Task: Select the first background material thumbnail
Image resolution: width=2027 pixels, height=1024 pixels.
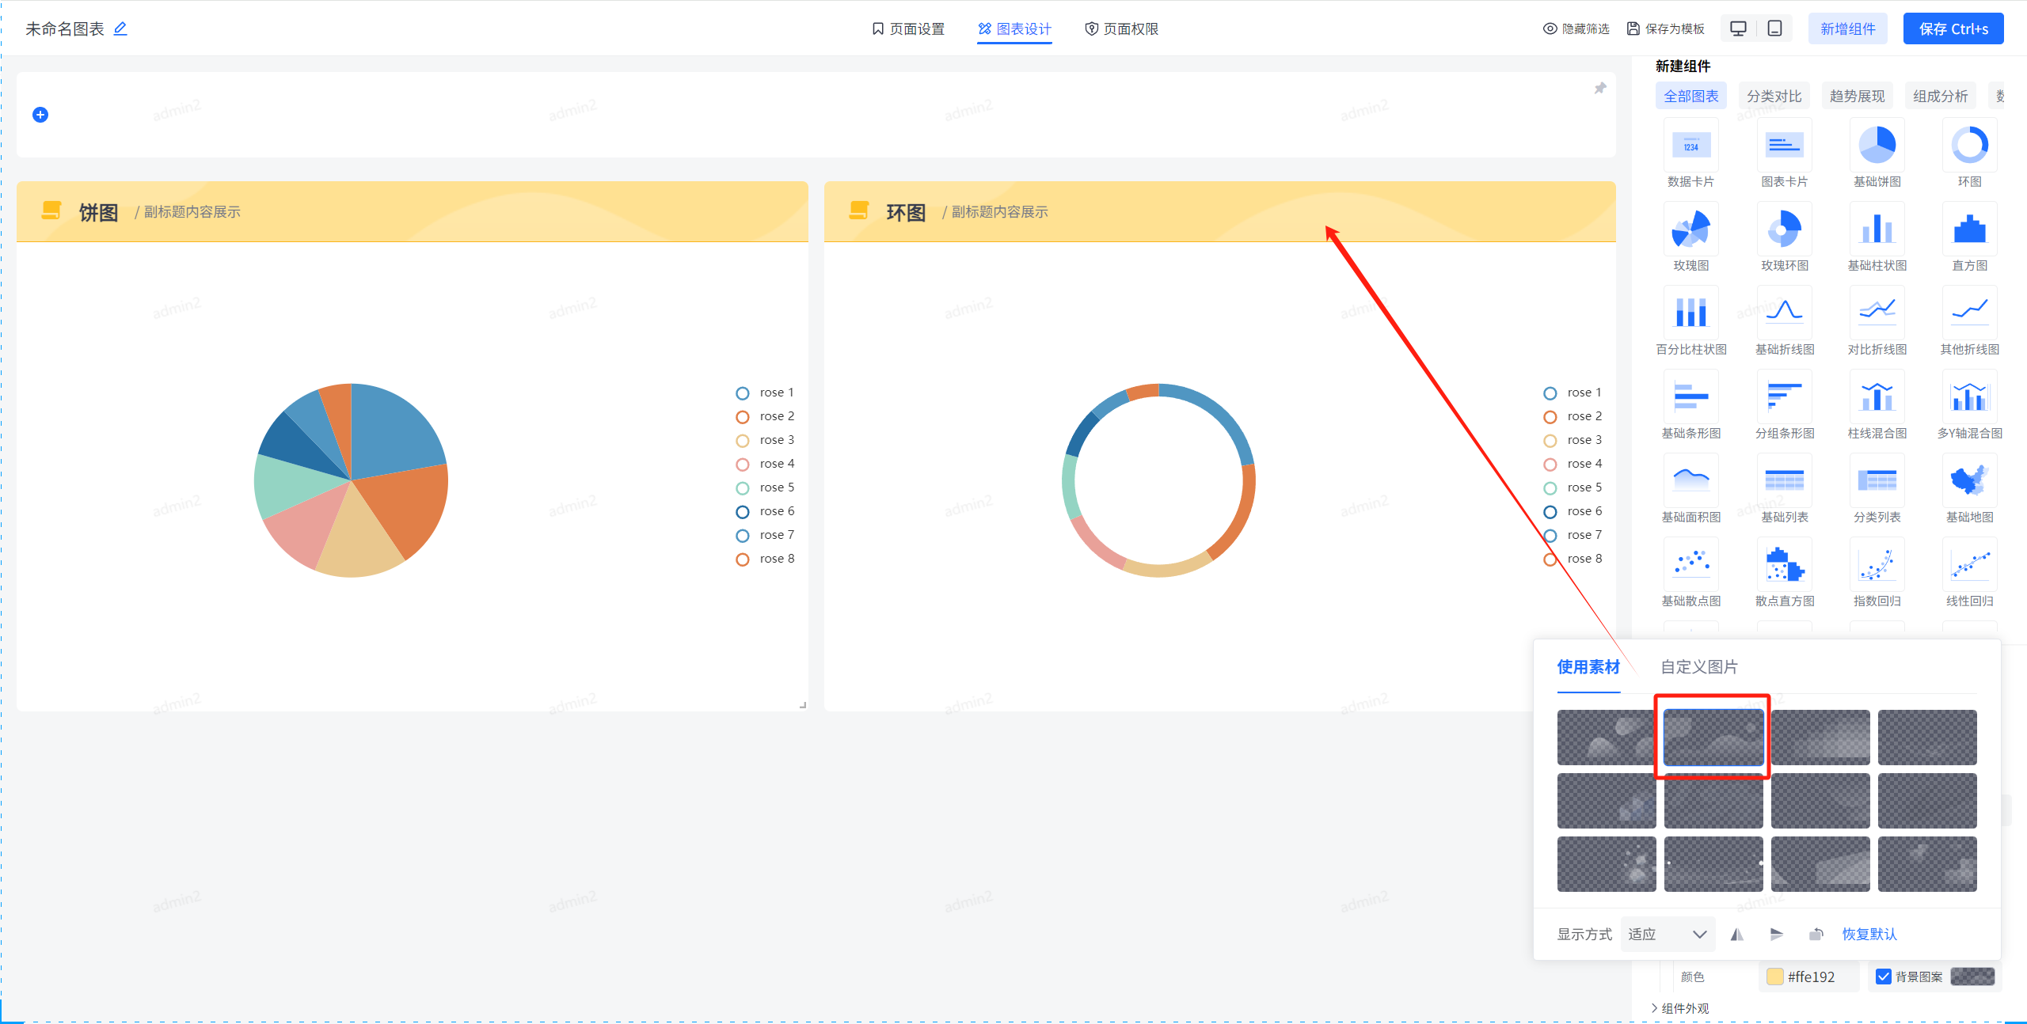Action: (x=1606, y=737)
